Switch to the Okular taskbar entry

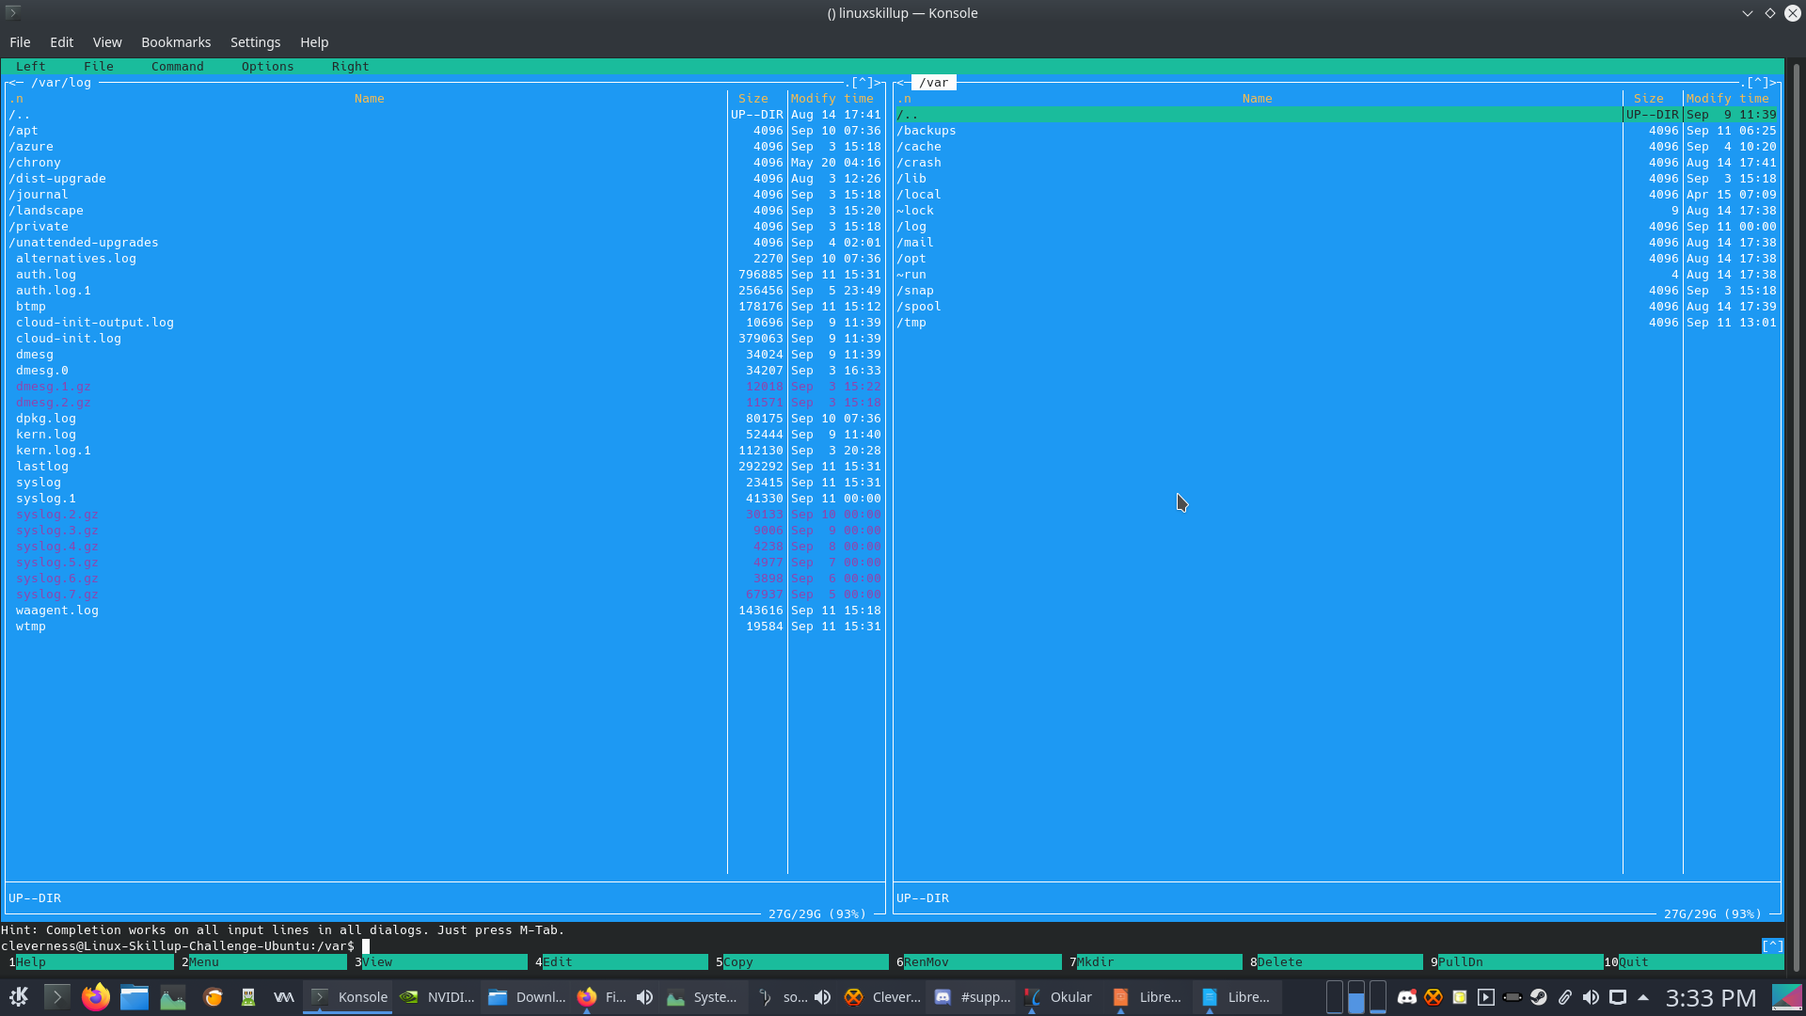point(1060,997)
